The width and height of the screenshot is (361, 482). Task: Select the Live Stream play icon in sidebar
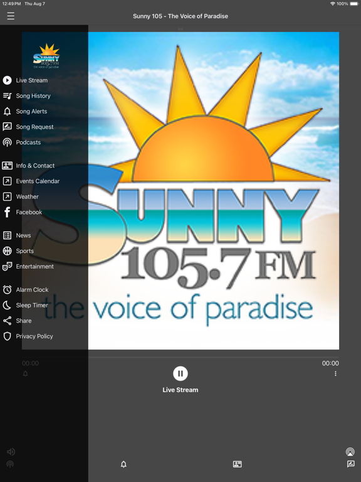coord(7,80)
